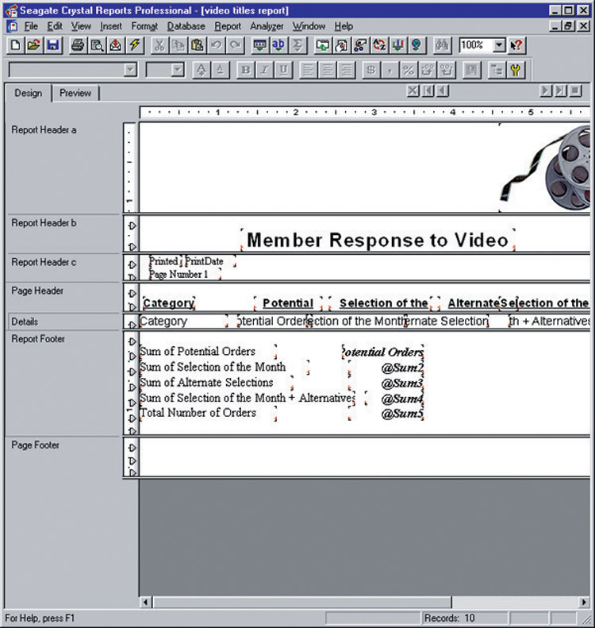595x628 pixels.
Task: Expand the font name dropdown
Action: click(130, 70)
